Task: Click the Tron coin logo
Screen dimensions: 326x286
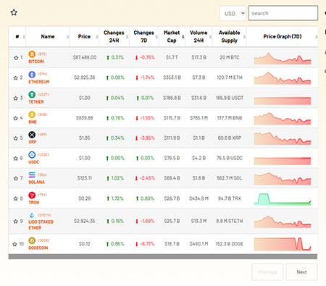Action: pyautogui.click(x=32, y=195)
